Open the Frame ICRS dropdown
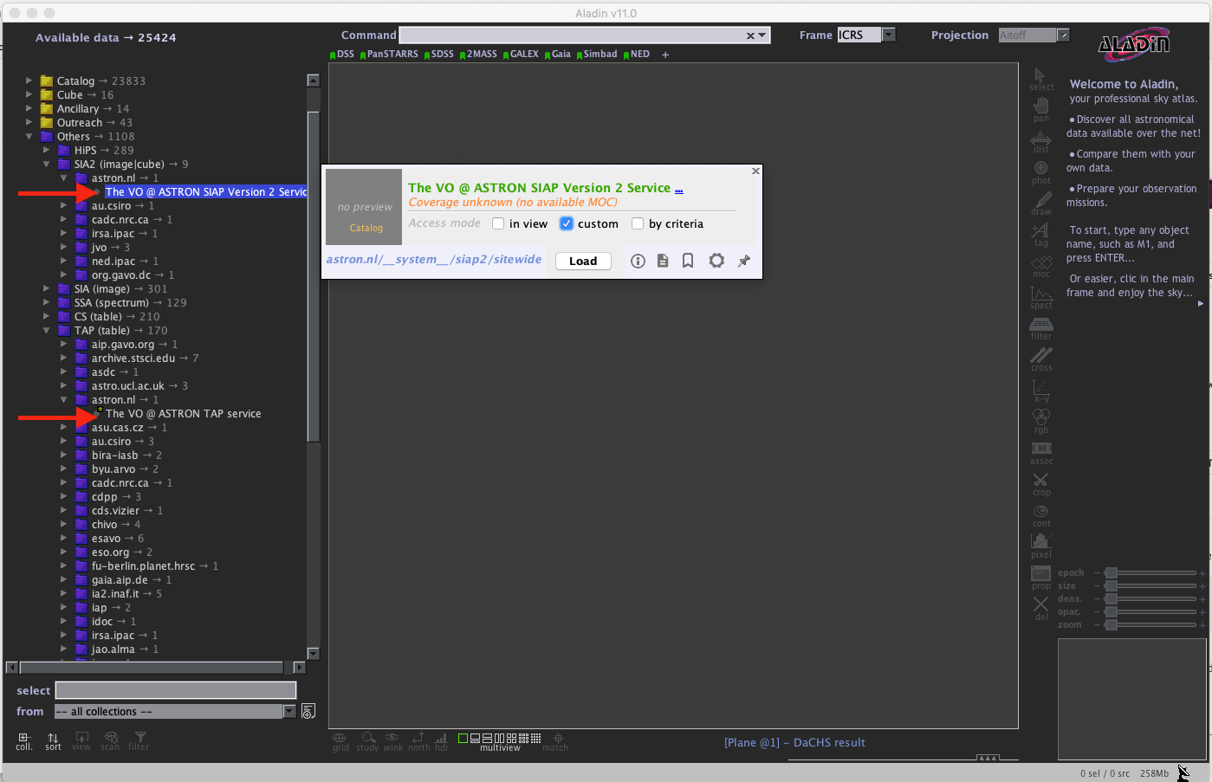1212x782 pixels. [x=888, y=35]
